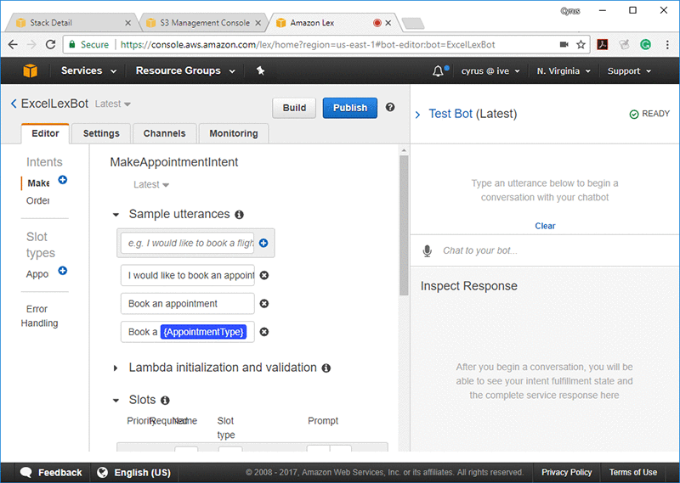Click the editor vertical scrollbar thumb
The height and width of the screenshot is (483, 680).
404,225
